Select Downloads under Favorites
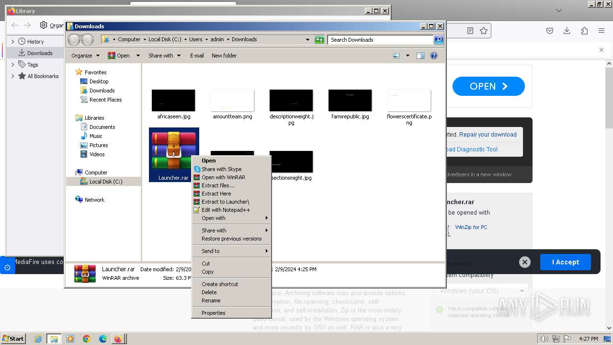This screenshot has width=613, height=345. pos(102,91)
